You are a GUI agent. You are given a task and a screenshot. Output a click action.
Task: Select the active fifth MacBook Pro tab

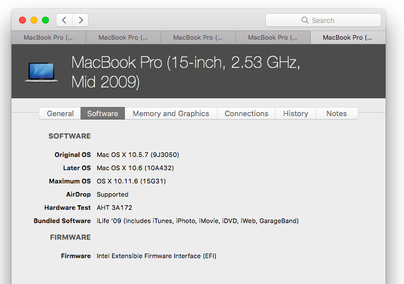(348, 37)
